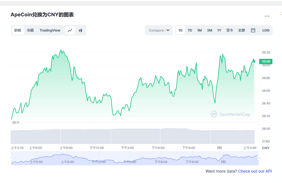This screenshot has width=282, height=183.
Task: Click the right range slider handle
Action: [259, 158]
